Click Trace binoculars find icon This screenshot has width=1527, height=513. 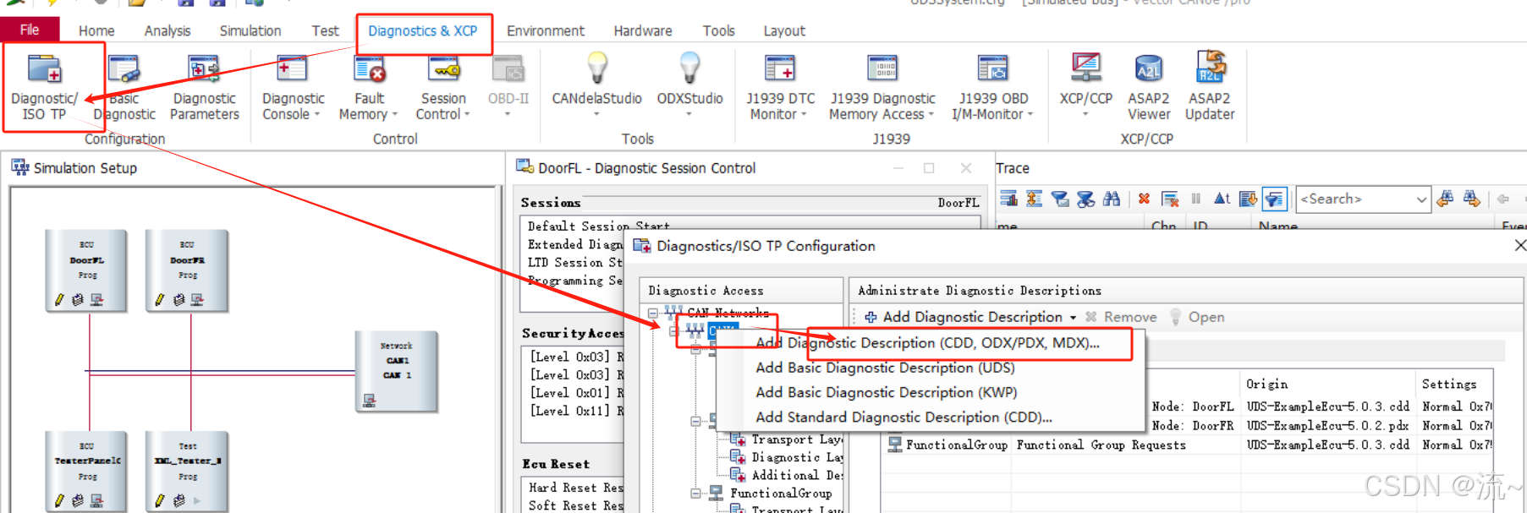(x=1112, y=199)
